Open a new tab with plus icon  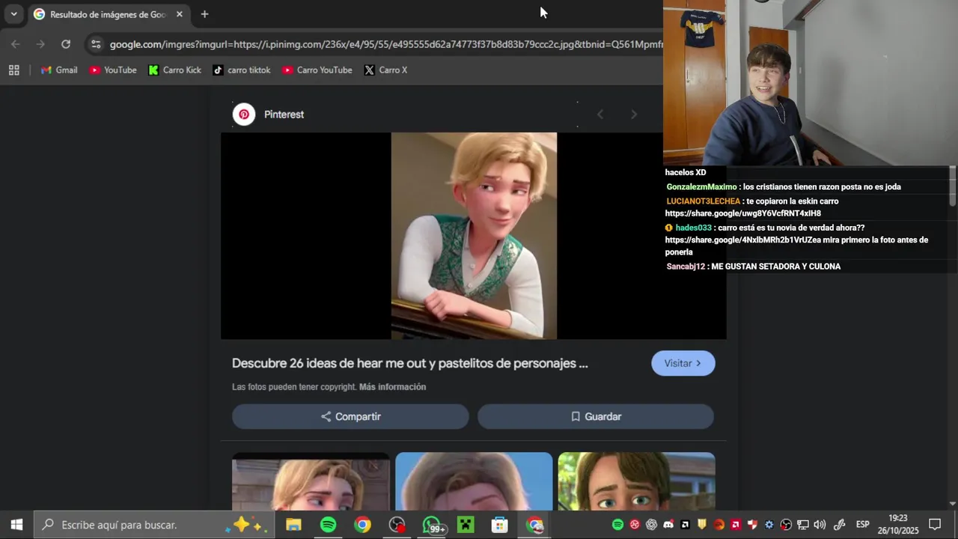point(204,14)
